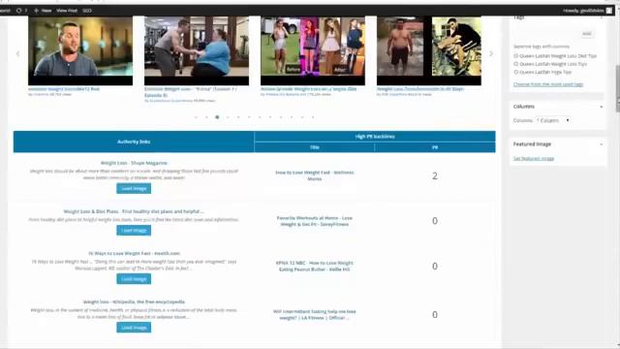Click the user avatar in the admin bar
The height and width of the screenshot is (349, 620).
609,11
